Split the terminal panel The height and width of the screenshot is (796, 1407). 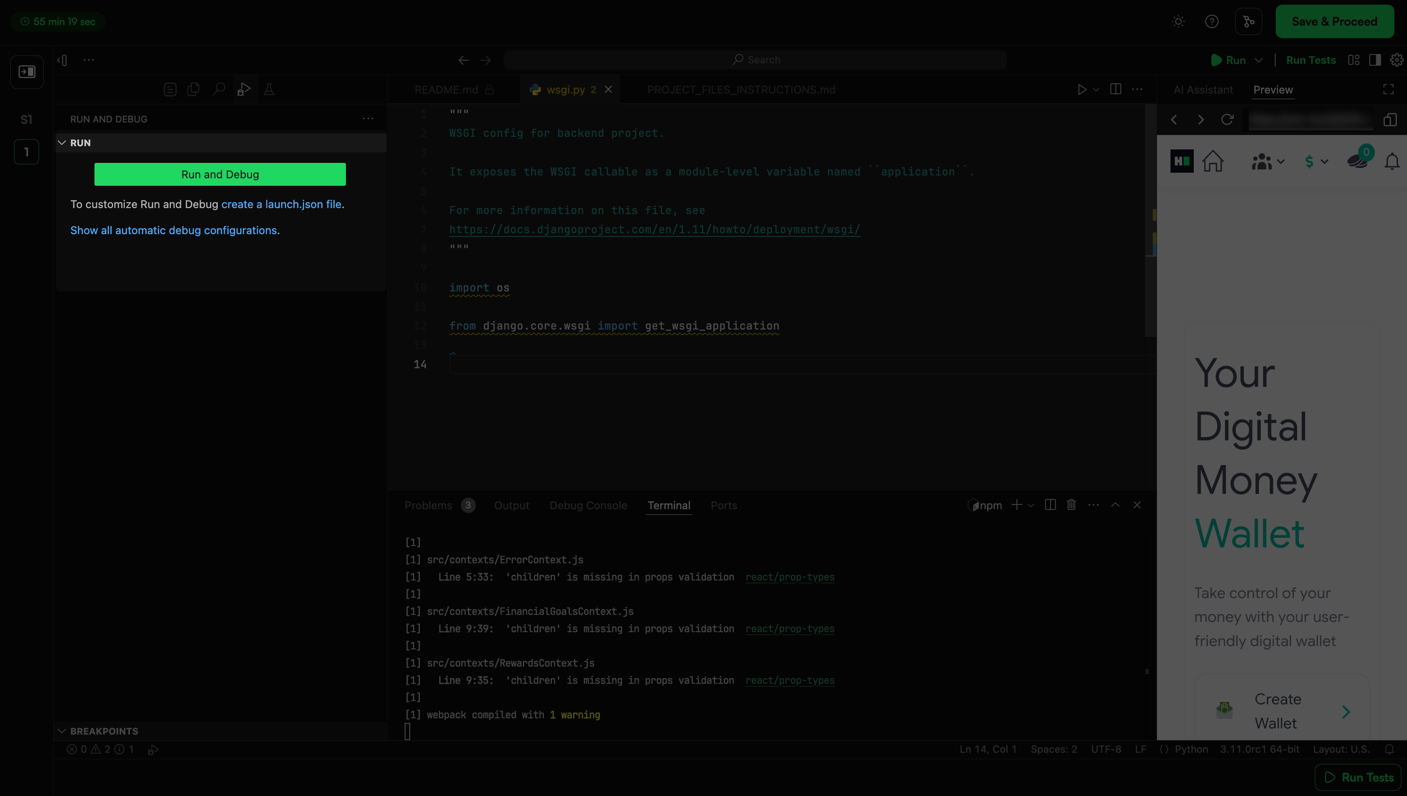(x=1050, y=505)
